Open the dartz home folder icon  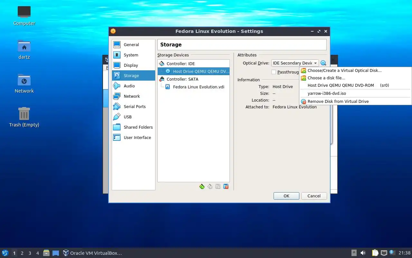coord(24,50)
